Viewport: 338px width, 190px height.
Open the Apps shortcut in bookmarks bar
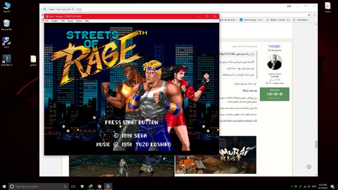tap(42, 20)
